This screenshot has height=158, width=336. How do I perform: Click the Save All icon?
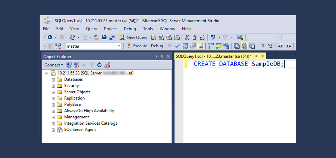[112, 37]
